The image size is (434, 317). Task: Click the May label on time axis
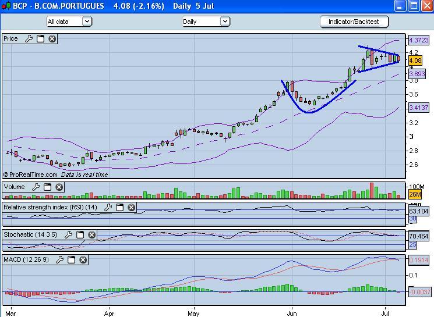coord(193,314)
